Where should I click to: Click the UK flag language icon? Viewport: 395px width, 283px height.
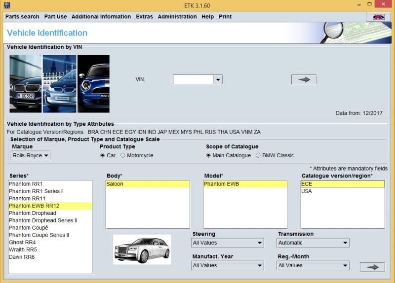tap(378, 17)
